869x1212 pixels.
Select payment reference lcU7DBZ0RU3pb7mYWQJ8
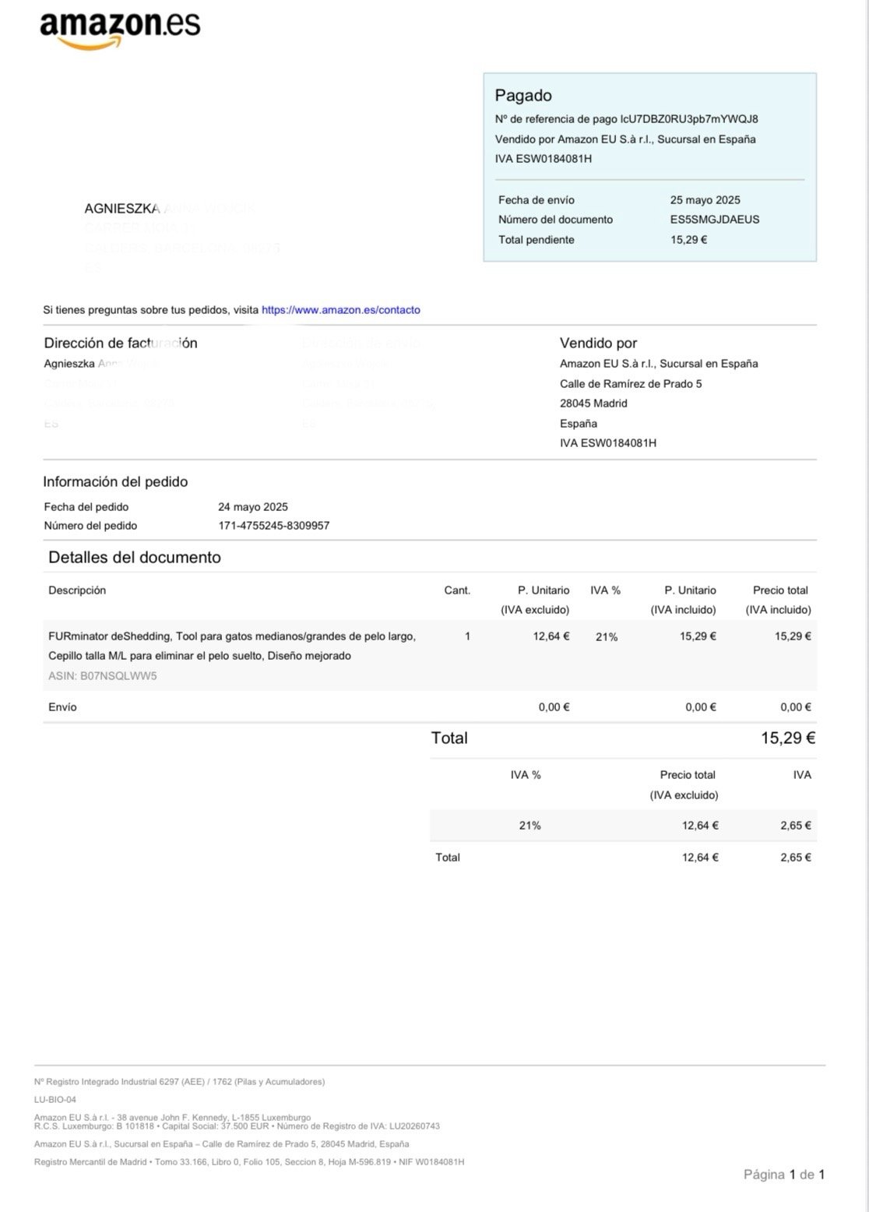click(x=689, y=119)
